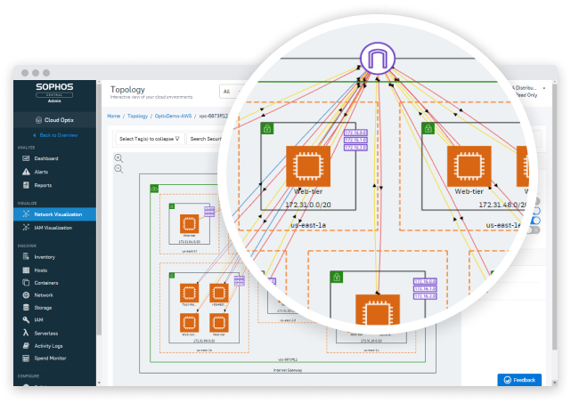Click OptixDemo-AWS breadcrumb link

pos(172,116)
